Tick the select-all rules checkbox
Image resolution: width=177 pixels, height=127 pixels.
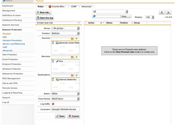coord(86,23)
